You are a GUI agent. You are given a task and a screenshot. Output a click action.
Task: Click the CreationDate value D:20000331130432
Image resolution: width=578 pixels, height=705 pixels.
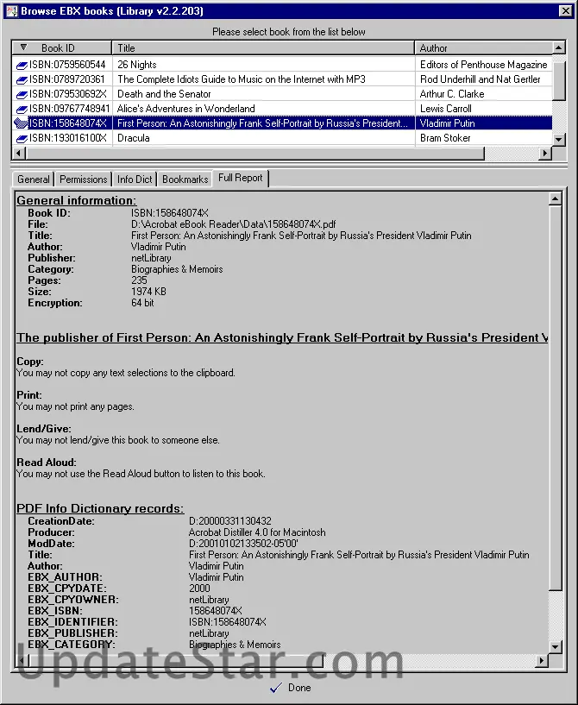click(x=230, y=521)
